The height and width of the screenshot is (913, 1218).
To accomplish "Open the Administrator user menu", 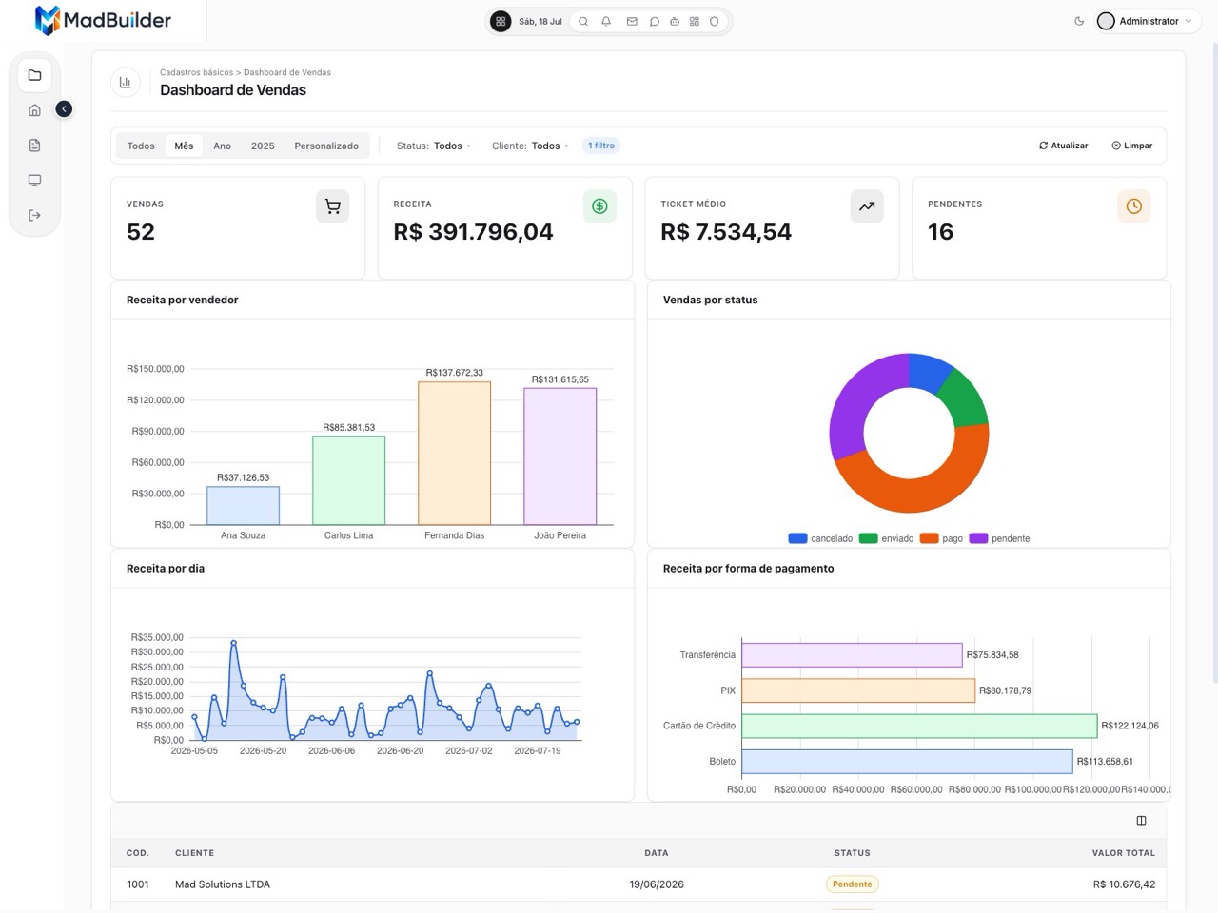I will 1145,21.
